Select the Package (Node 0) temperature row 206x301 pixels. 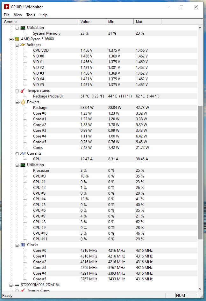coord(115,96)
